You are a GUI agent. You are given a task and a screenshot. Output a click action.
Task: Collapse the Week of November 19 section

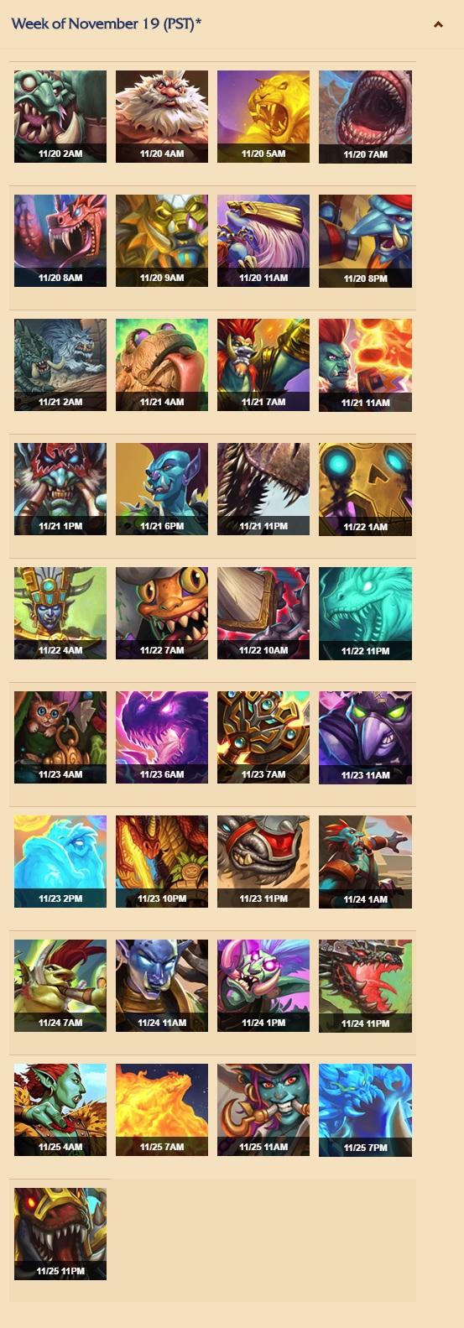tap(438, 24)
